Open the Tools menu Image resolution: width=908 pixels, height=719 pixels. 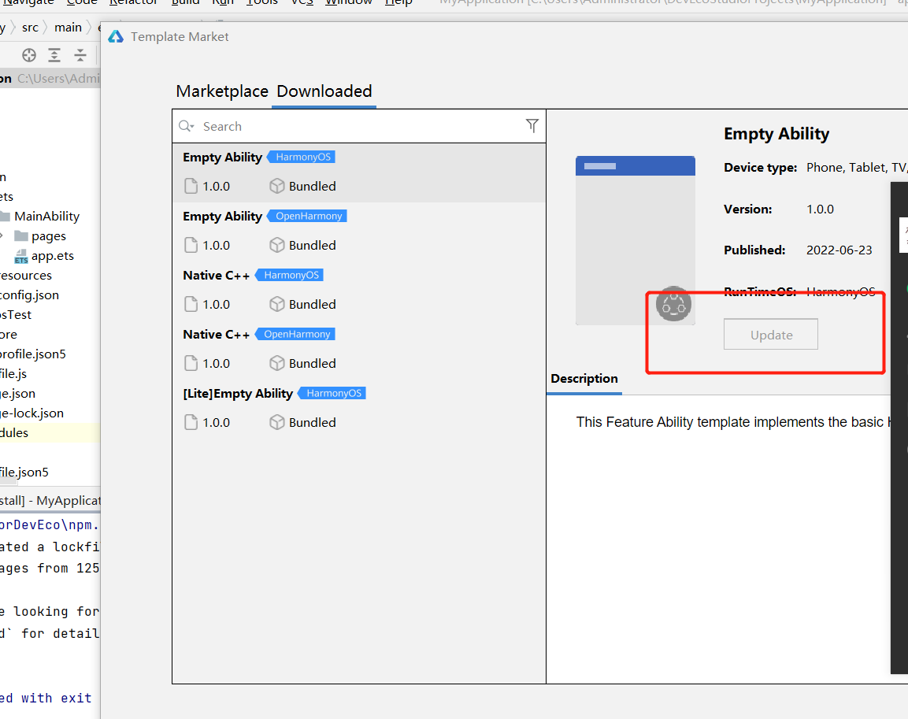click(262, 2)
